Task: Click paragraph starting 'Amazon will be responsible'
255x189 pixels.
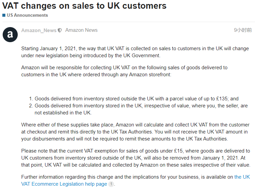Action: [124, 71]
